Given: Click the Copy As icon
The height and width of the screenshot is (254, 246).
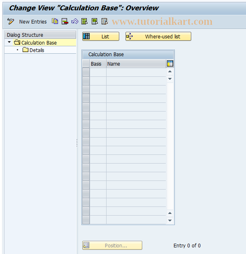Looking at the screenshot, I should click(x=55, y=21).
